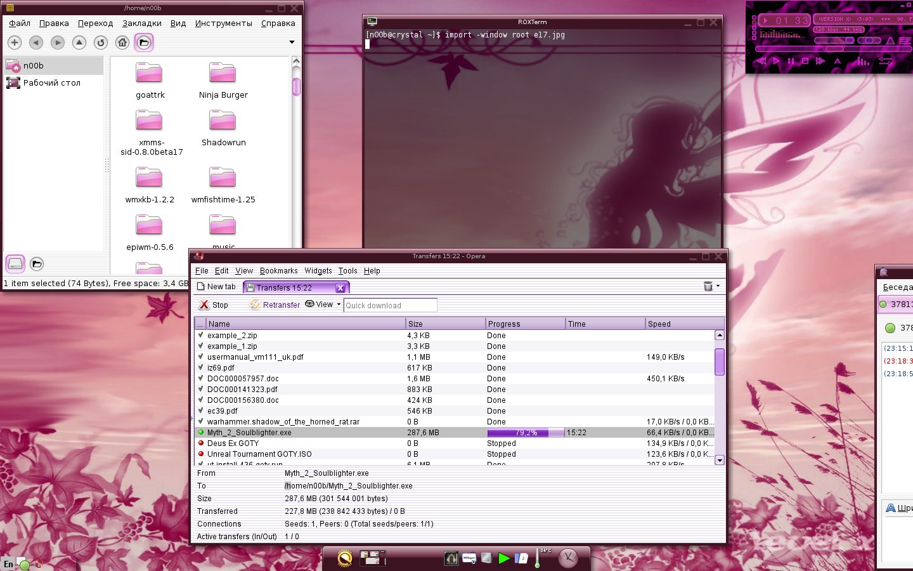Click the XMMS song position seek bar

(x=834, y=49)
